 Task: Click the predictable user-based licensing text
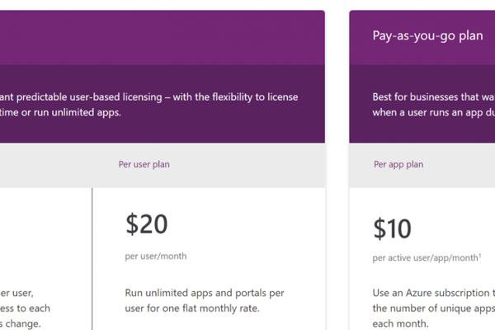(x=89, y=97)
